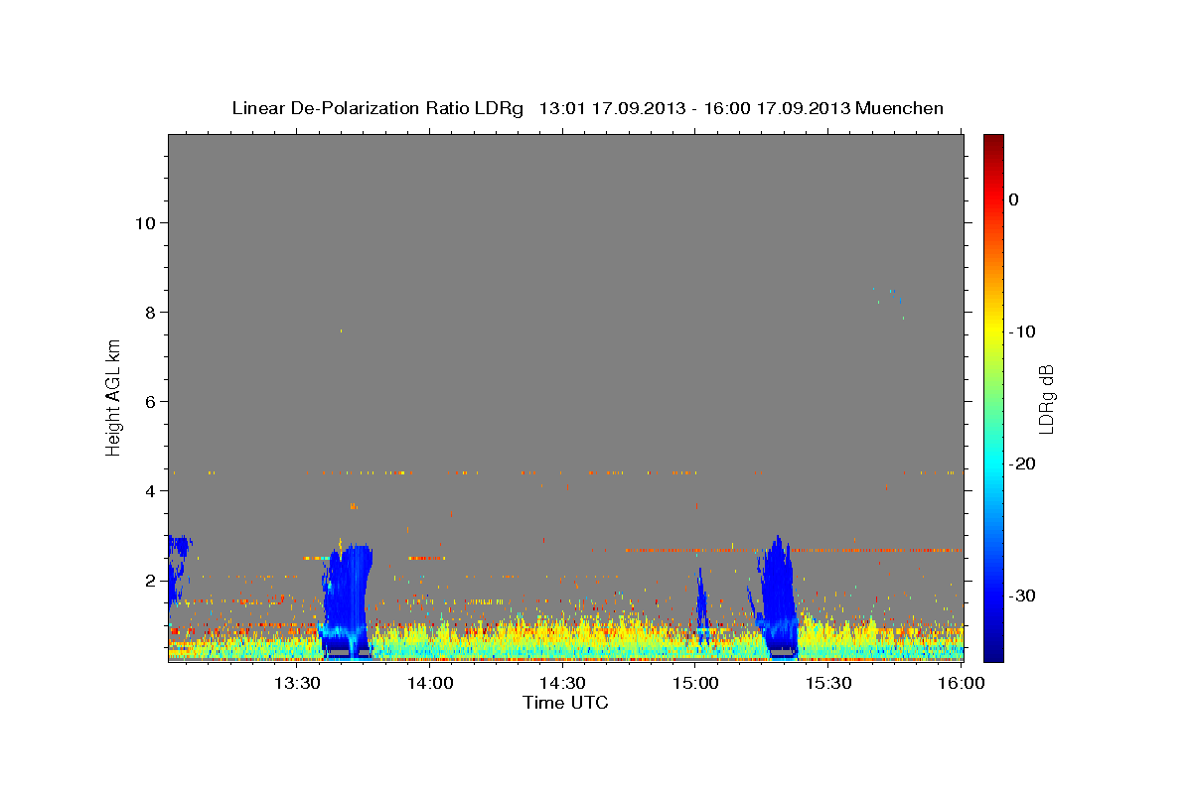Click the 'LDRg dB' colorbar label

(1045, 398)
